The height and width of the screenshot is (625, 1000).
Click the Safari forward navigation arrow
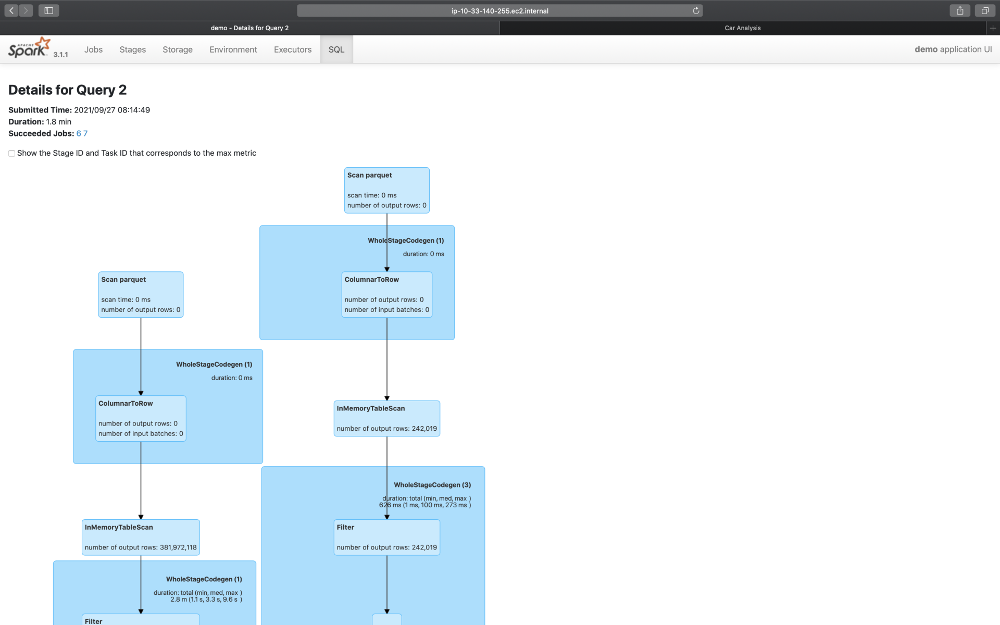(26, 10)
